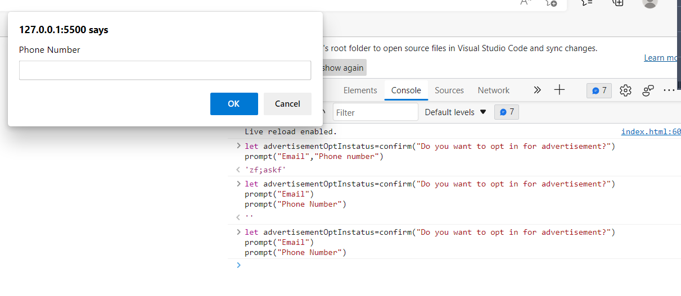The width and height of the screenshot is (681, 296).
Task: Click the '127.0.0.1:5500 says' dialog title
Action: point(64,30)
